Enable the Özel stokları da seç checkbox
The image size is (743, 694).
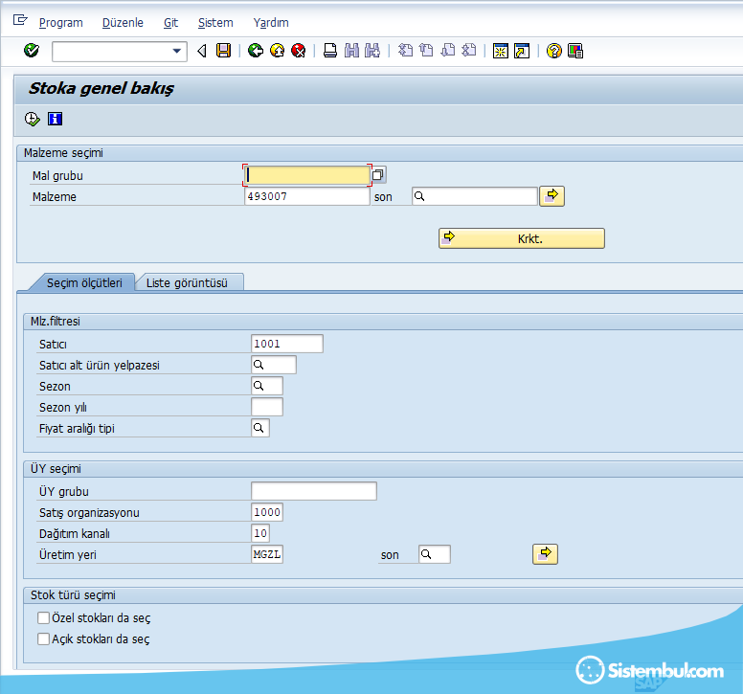pos(44,617)
